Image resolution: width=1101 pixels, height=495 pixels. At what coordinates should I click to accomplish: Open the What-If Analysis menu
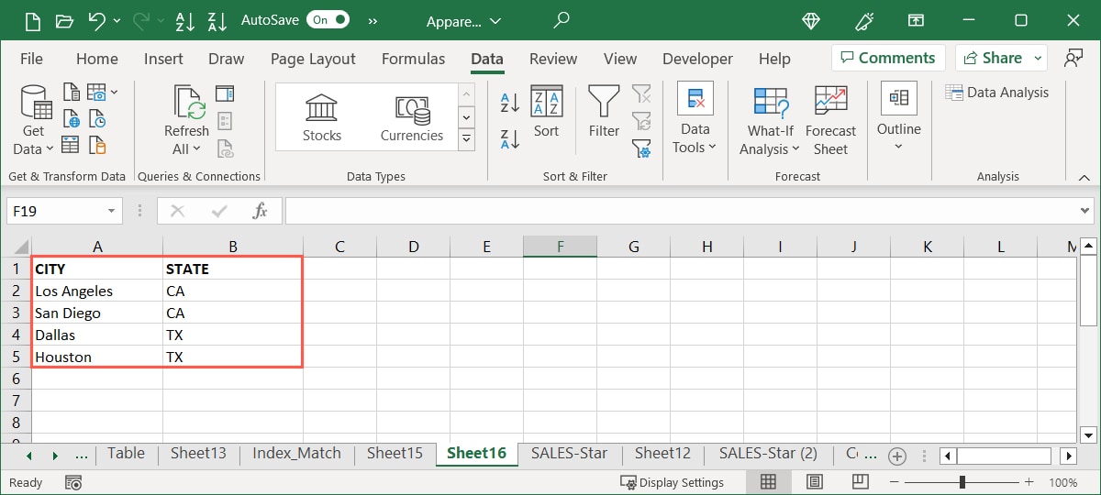(769, 121)
